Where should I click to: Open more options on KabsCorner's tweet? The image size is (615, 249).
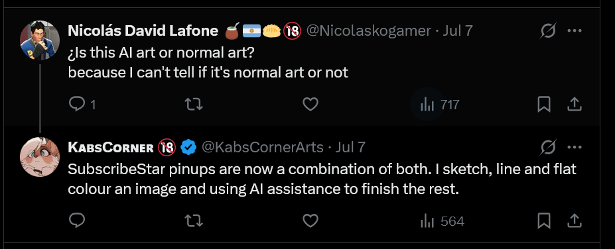click(575, 148)
